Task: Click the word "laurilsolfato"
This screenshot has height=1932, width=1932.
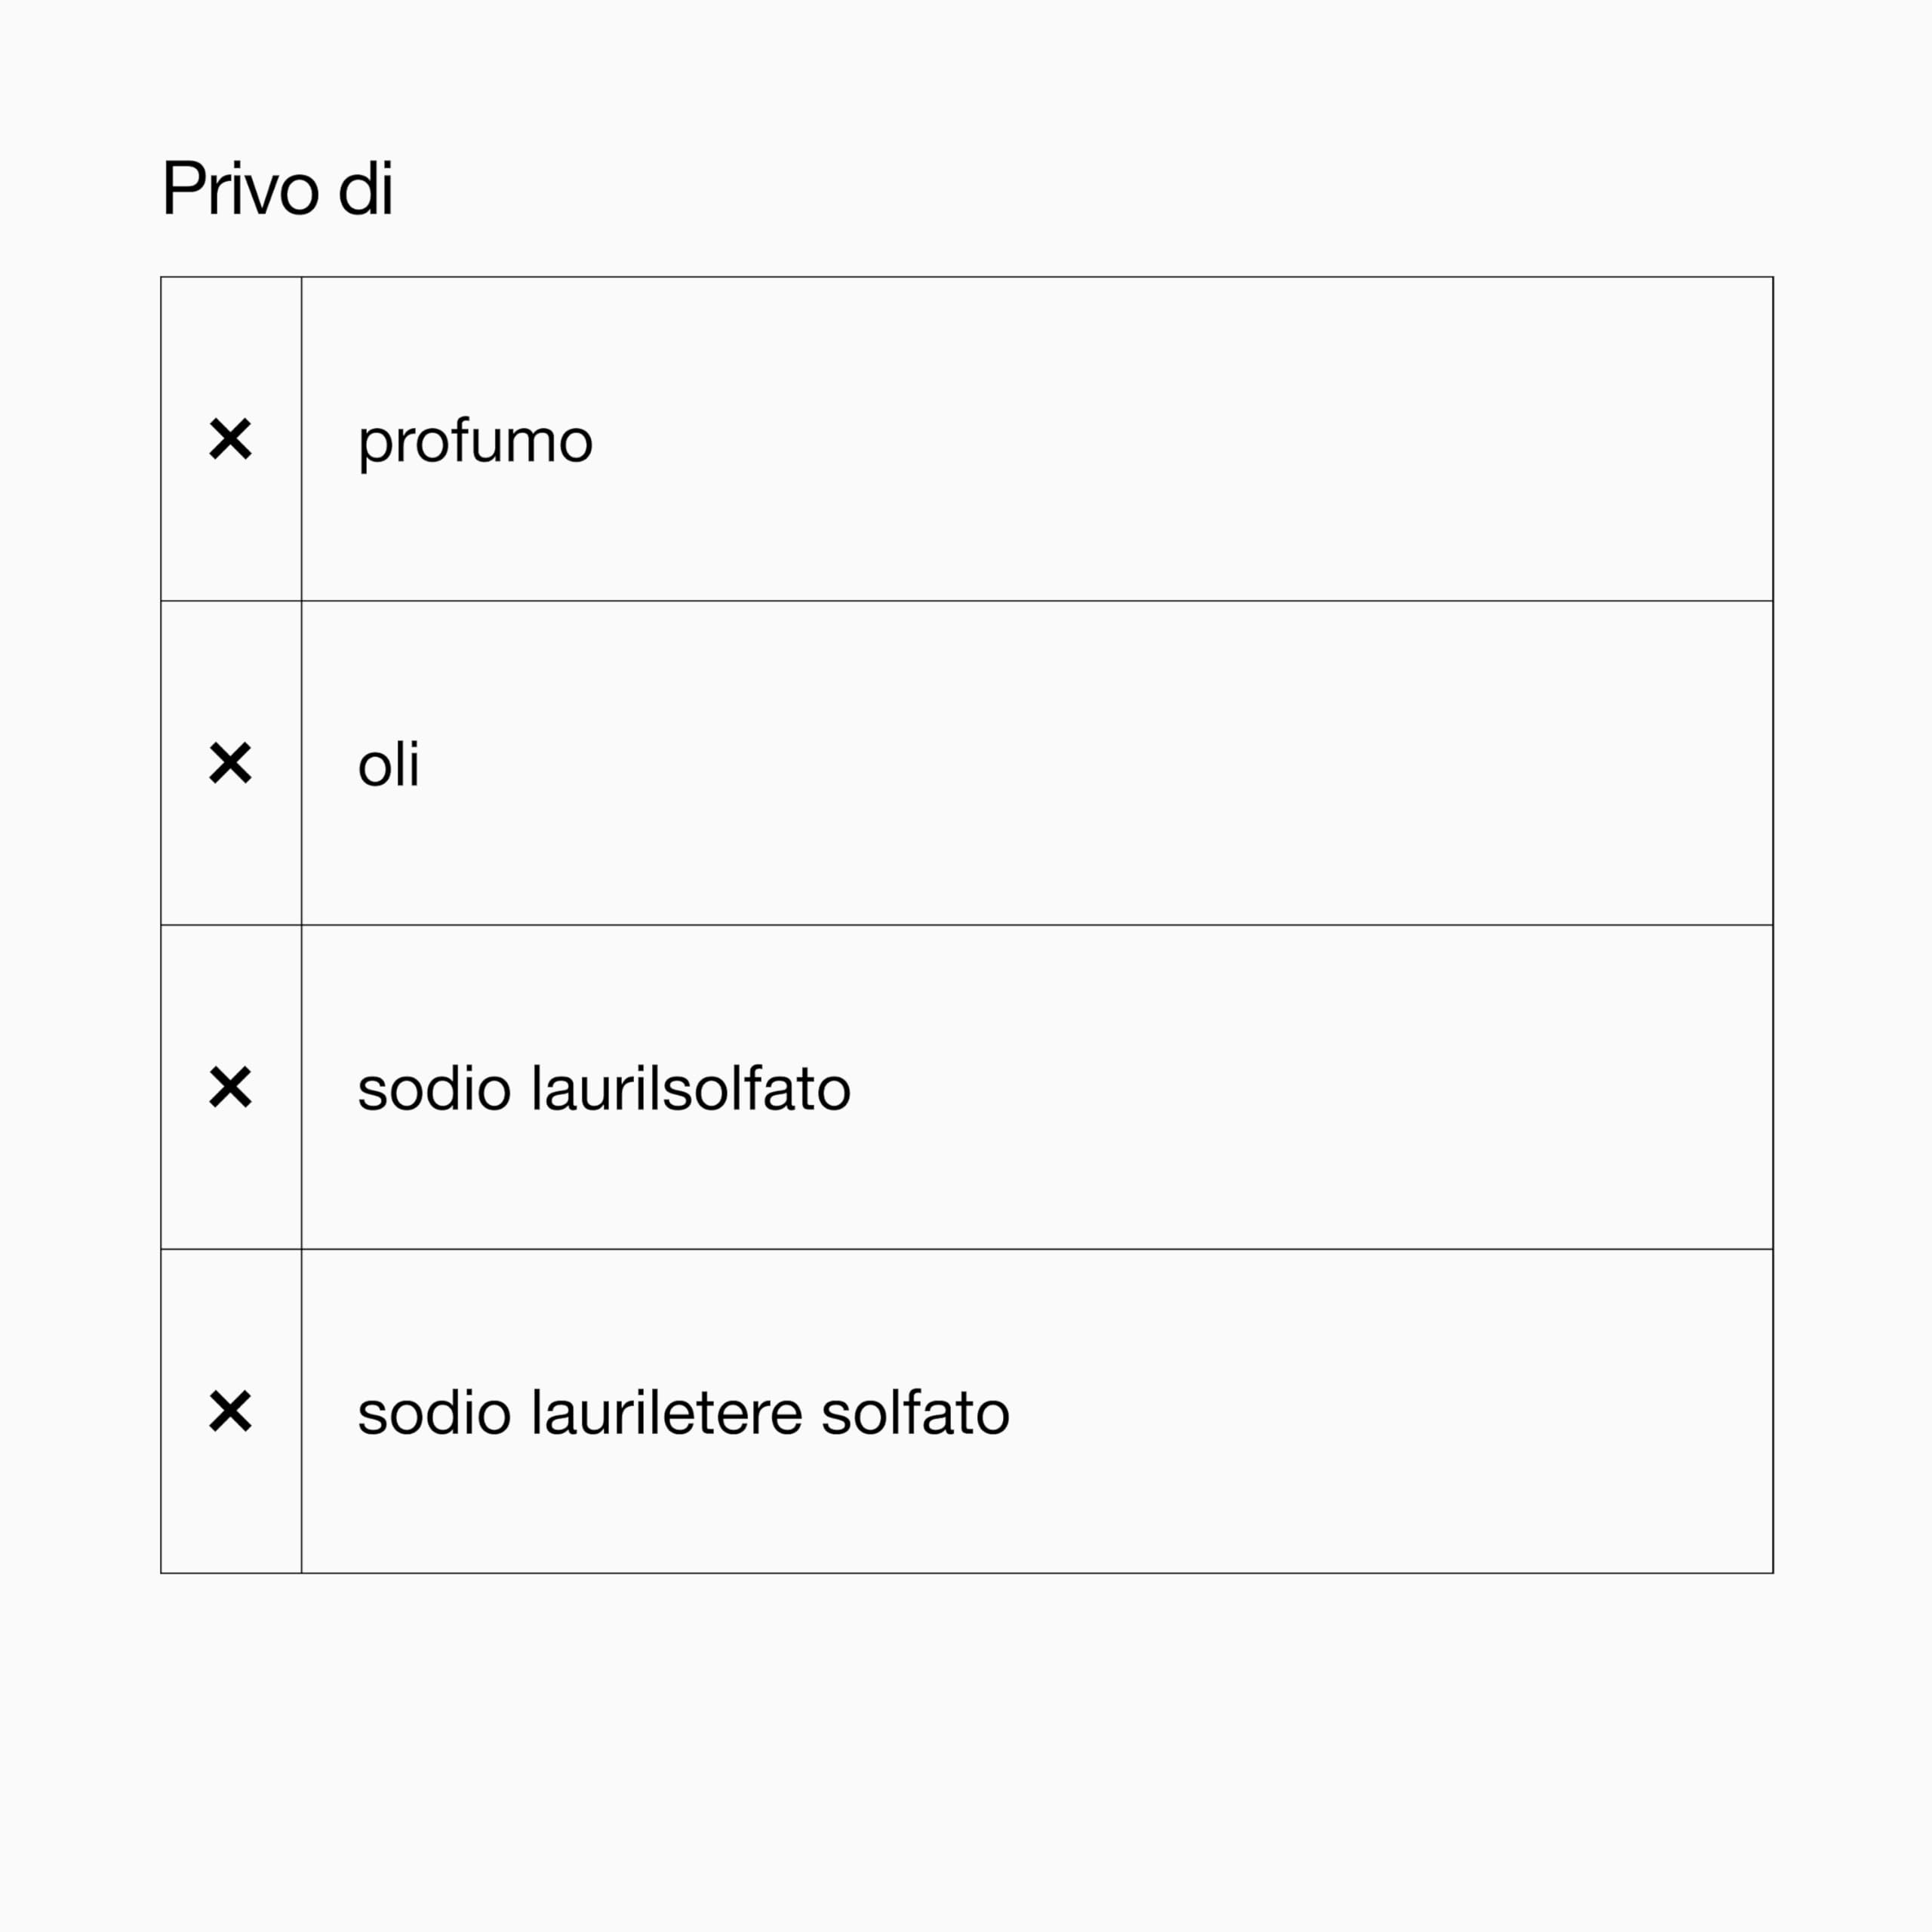Action: [x=691, y=1088]
